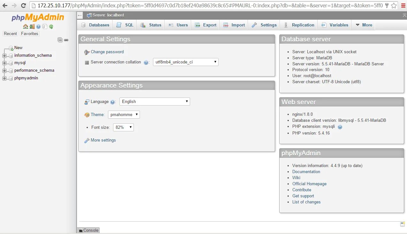Screen dimensions: 407x234
Task: Click browser back arrow
Action: (x=5, y=5)
